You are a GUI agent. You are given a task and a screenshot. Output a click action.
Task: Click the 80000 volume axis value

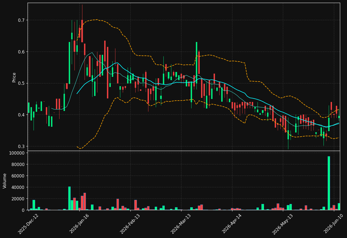[18, 164]
